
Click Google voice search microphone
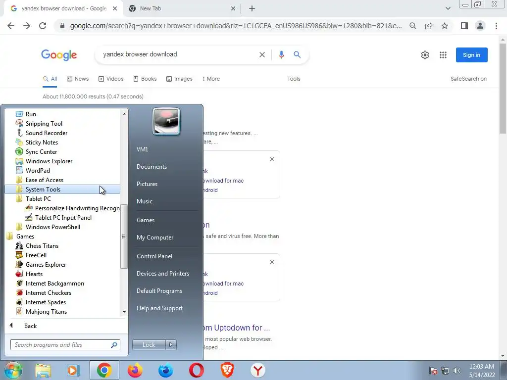pyautogui.click(x=281, y=54)
